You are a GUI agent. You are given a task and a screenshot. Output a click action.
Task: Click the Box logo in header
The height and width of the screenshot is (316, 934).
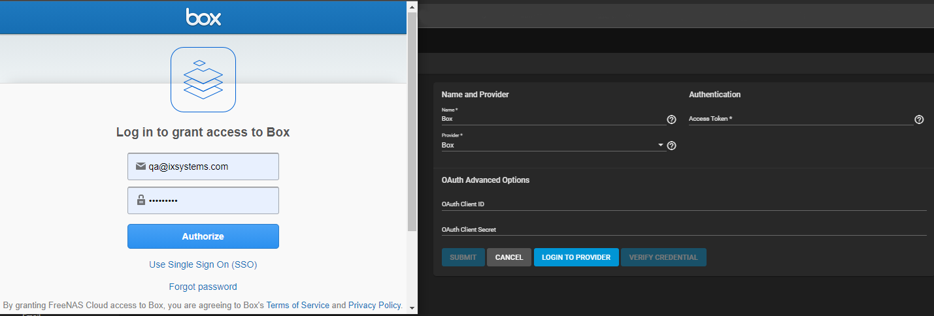(x=203, y=18)
